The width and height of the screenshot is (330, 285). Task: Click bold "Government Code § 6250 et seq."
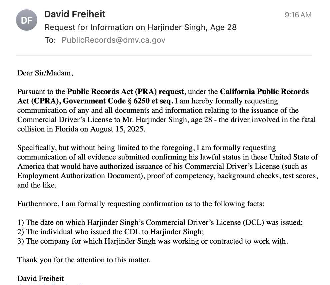[118, 101]
